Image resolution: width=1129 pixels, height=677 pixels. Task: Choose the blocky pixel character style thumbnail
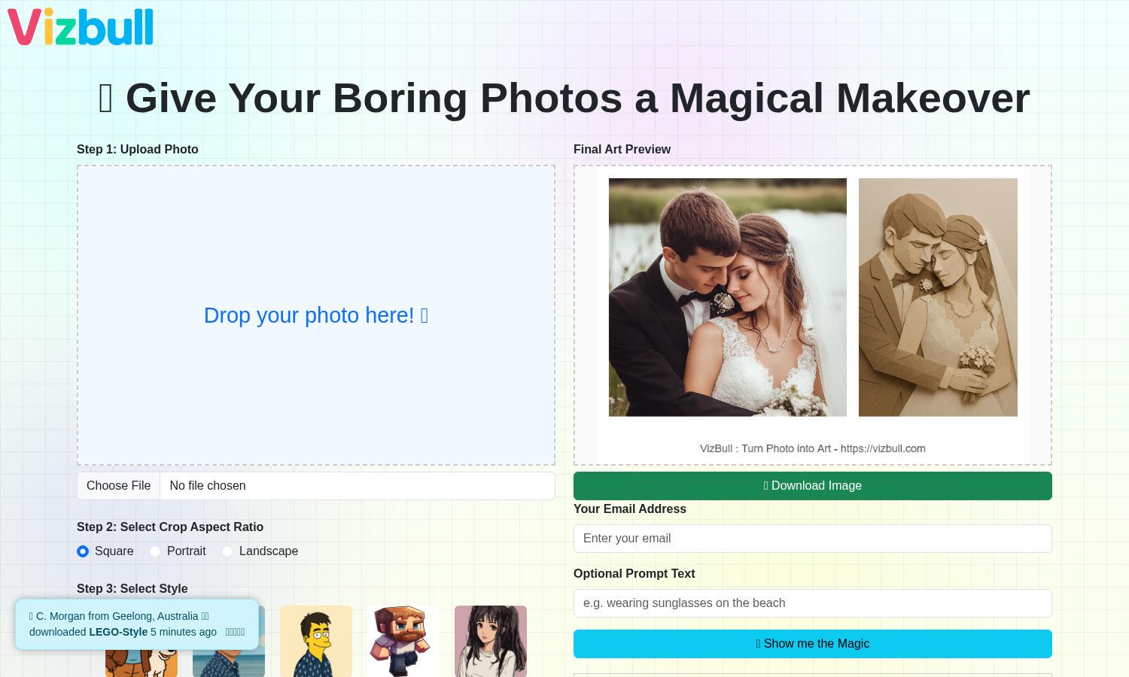tap(403, 641)
